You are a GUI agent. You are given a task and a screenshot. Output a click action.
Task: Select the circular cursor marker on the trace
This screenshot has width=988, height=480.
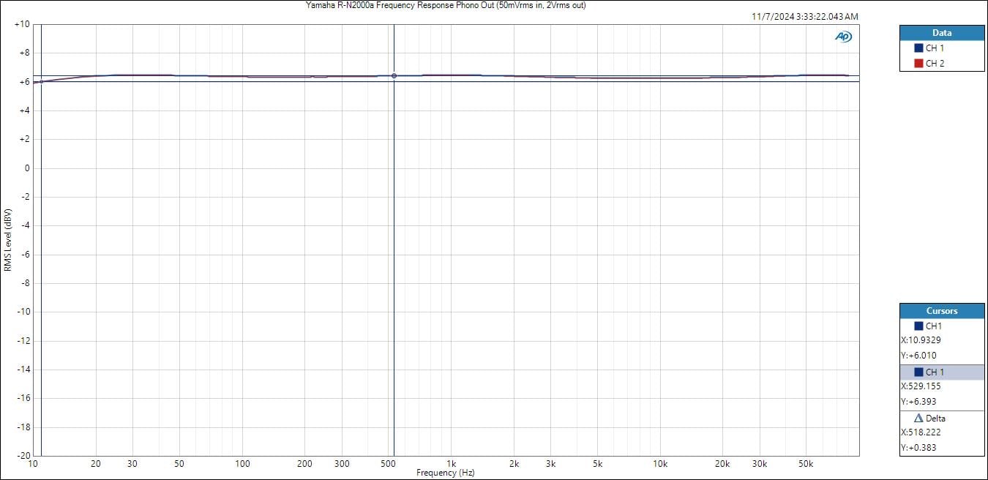394,76
